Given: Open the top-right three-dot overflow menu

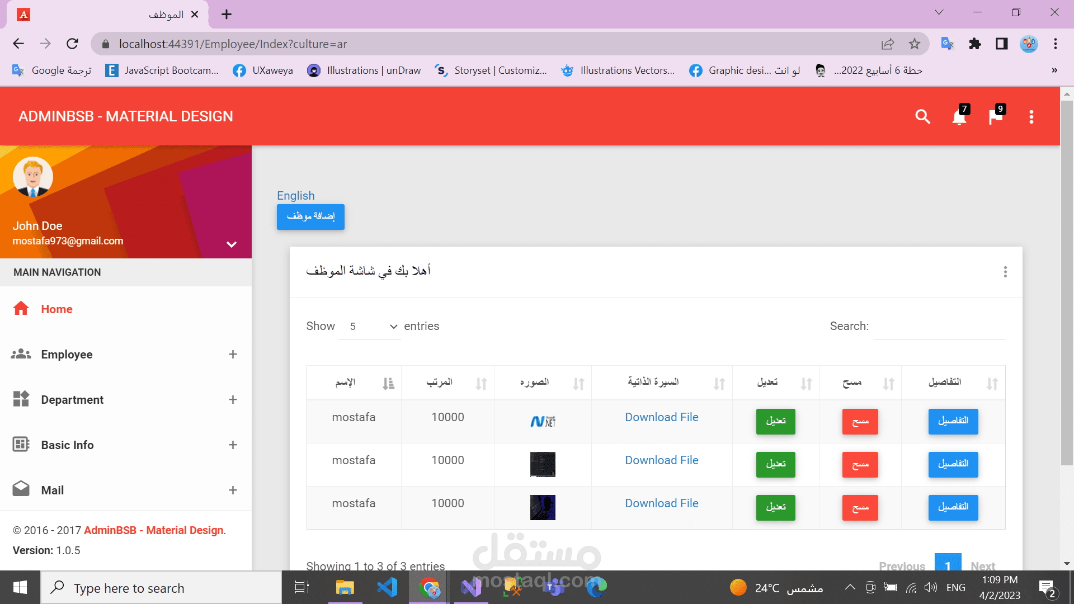Looking at the screenshot, I should point(1031,117).
